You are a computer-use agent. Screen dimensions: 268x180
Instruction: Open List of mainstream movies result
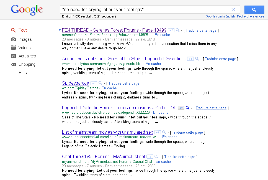tap(107, 132)
